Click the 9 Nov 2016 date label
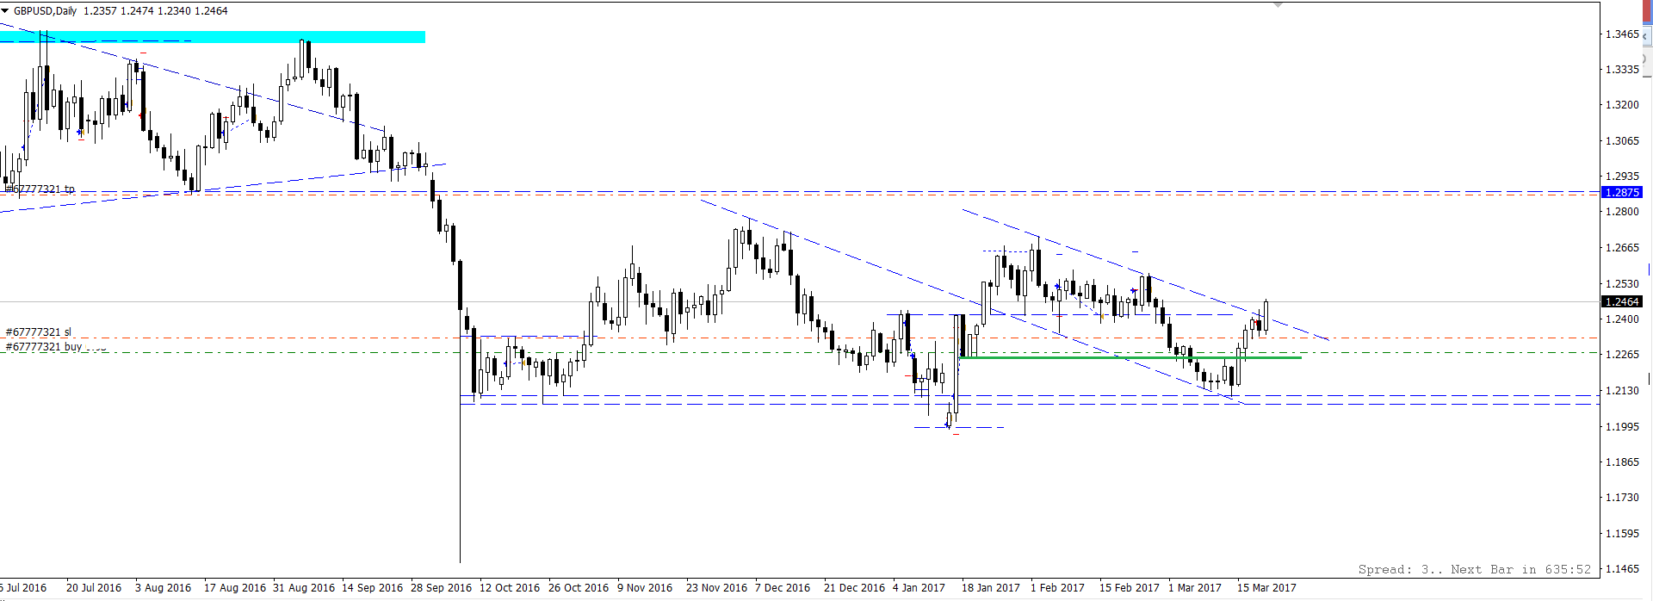This screenshot has height=601, width=1653. pos(645,588)
